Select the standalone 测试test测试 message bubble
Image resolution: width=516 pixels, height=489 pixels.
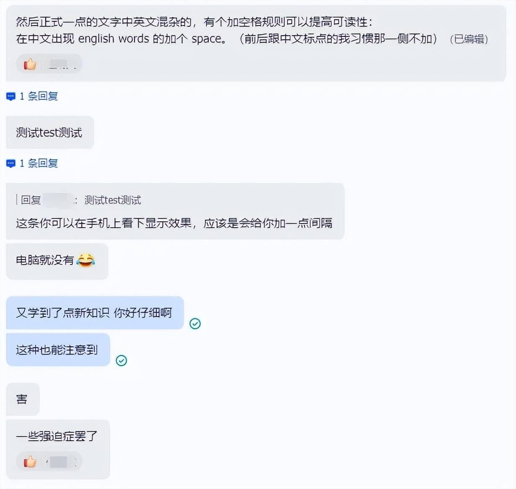coord(49,133)
